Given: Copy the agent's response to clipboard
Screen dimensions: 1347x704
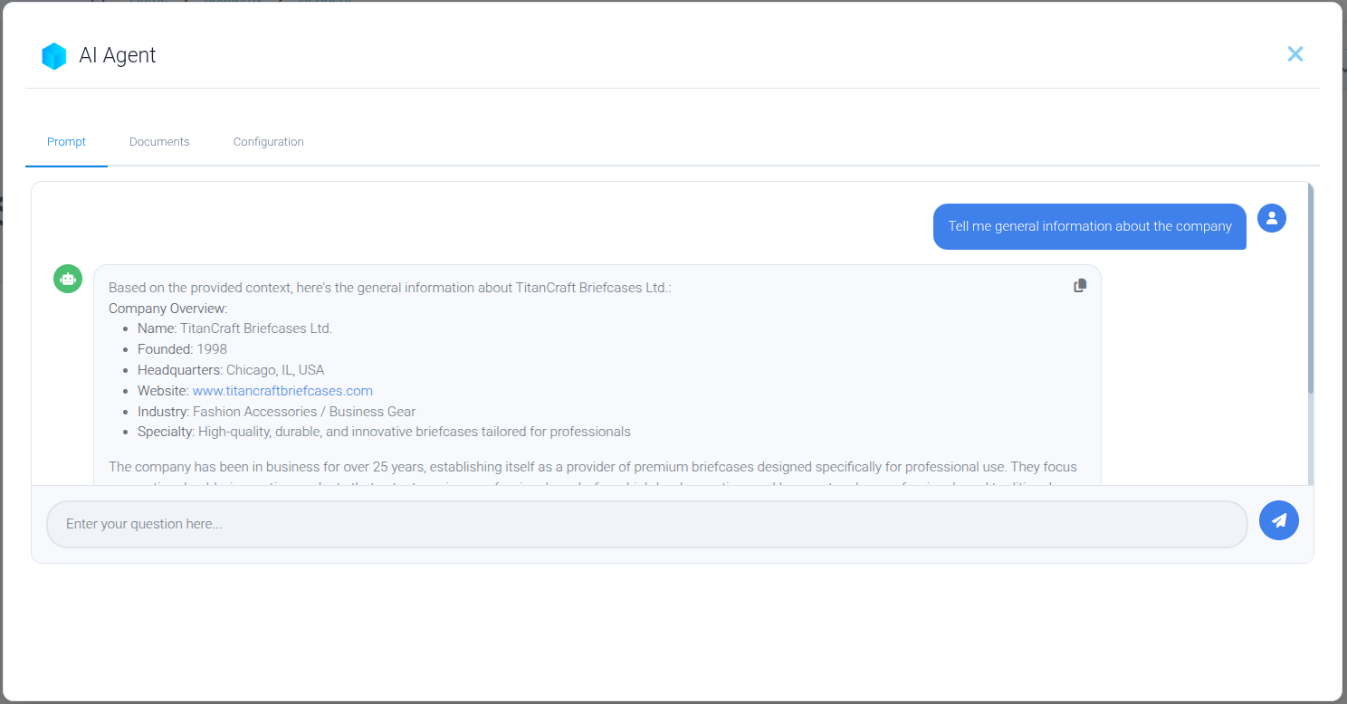Looking at the screenshot, I should (1080, 286).
